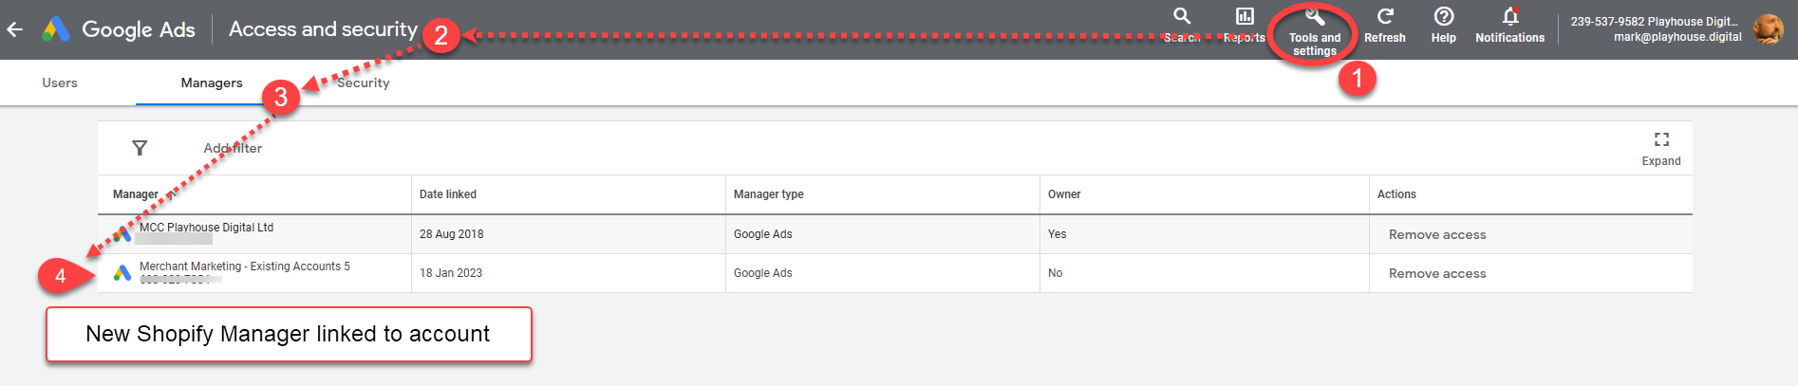Image resolution: width=1798 pixels, height=386 pixels.
Task: Open the Google Ads logo home
Action: [120, 29]
